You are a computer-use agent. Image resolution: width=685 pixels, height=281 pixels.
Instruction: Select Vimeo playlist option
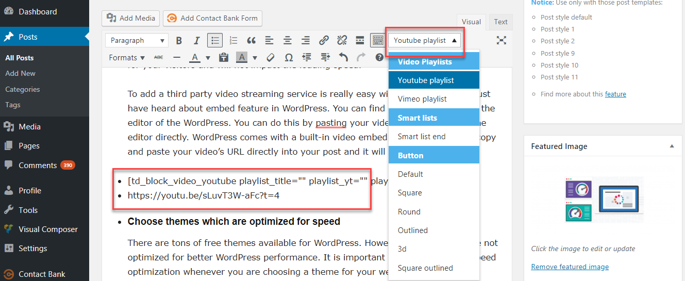click(434, 99)
